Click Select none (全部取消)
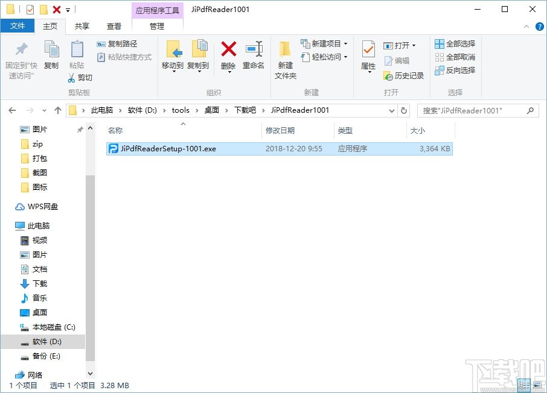The image size is (547, 393). tap(455, 57)
